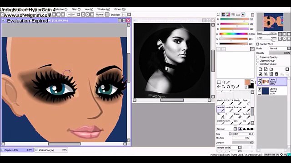Create a new layer folder

click(x=271, y=69)
